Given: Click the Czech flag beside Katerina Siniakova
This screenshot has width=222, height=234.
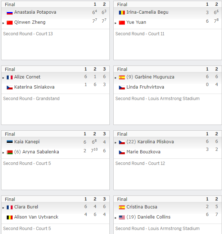Looking at the screenshot, I should [x=10, y=87].
